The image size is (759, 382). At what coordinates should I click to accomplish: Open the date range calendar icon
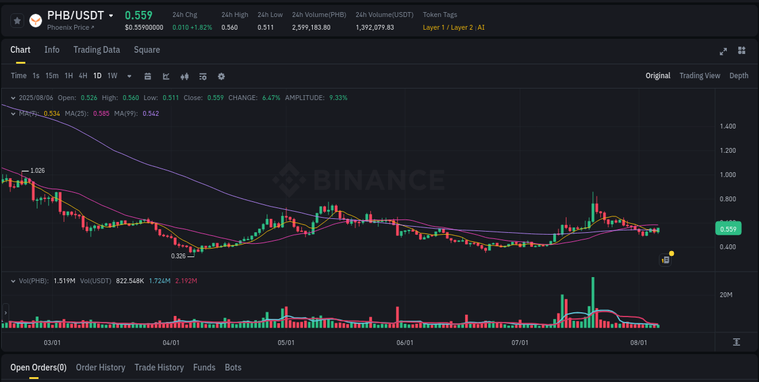(x=148, y=76)
